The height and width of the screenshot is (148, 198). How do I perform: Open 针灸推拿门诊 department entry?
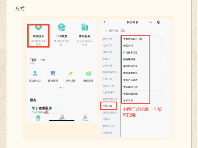(130, 52)
